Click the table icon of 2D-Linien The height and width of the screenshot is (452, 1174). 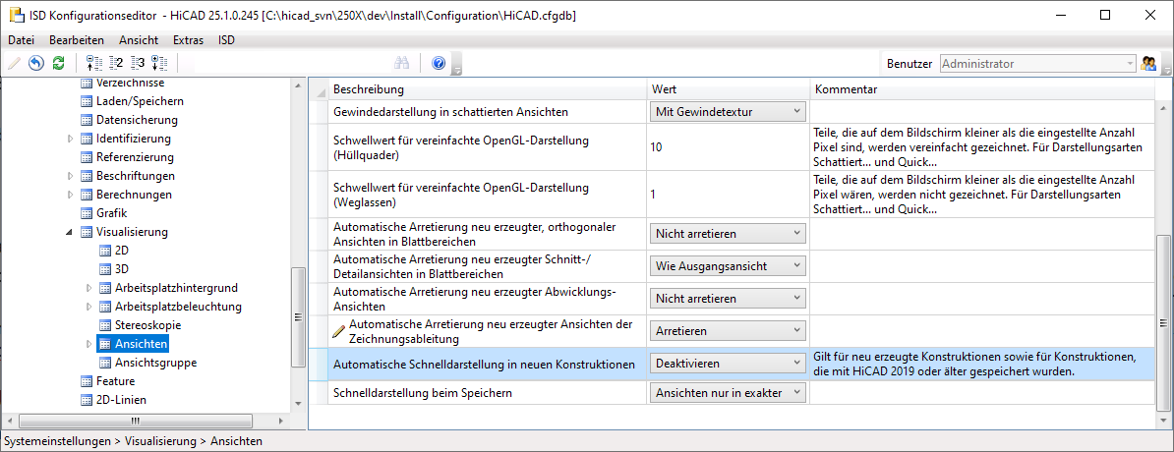click(x=87, y=400)
